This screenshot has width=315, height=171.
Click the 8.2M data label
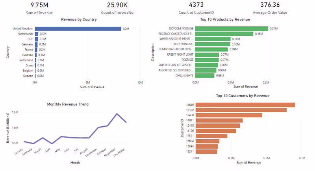tap(126, 29)
